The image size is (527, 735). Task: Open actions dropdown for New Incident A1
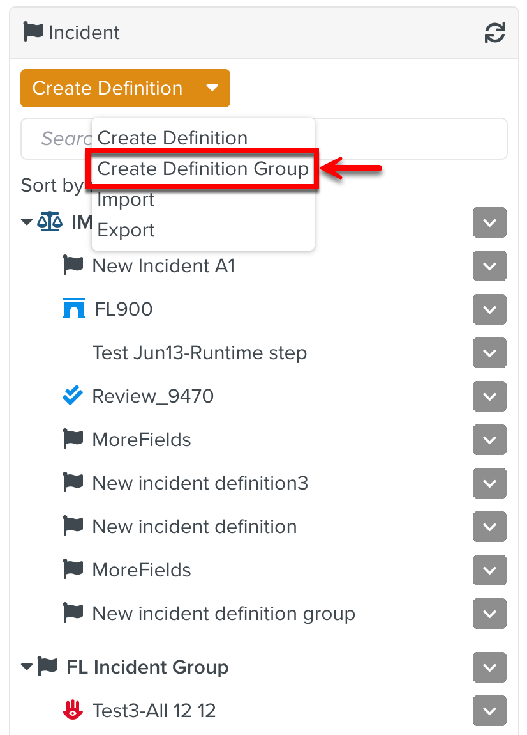coord(489,266)
